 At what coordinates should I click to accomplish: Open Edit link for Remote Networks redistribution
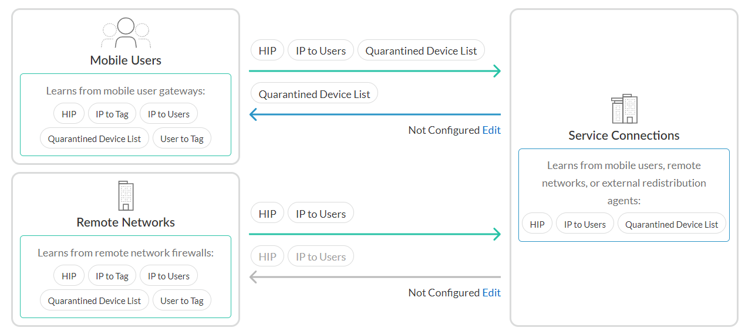(491, 293)
